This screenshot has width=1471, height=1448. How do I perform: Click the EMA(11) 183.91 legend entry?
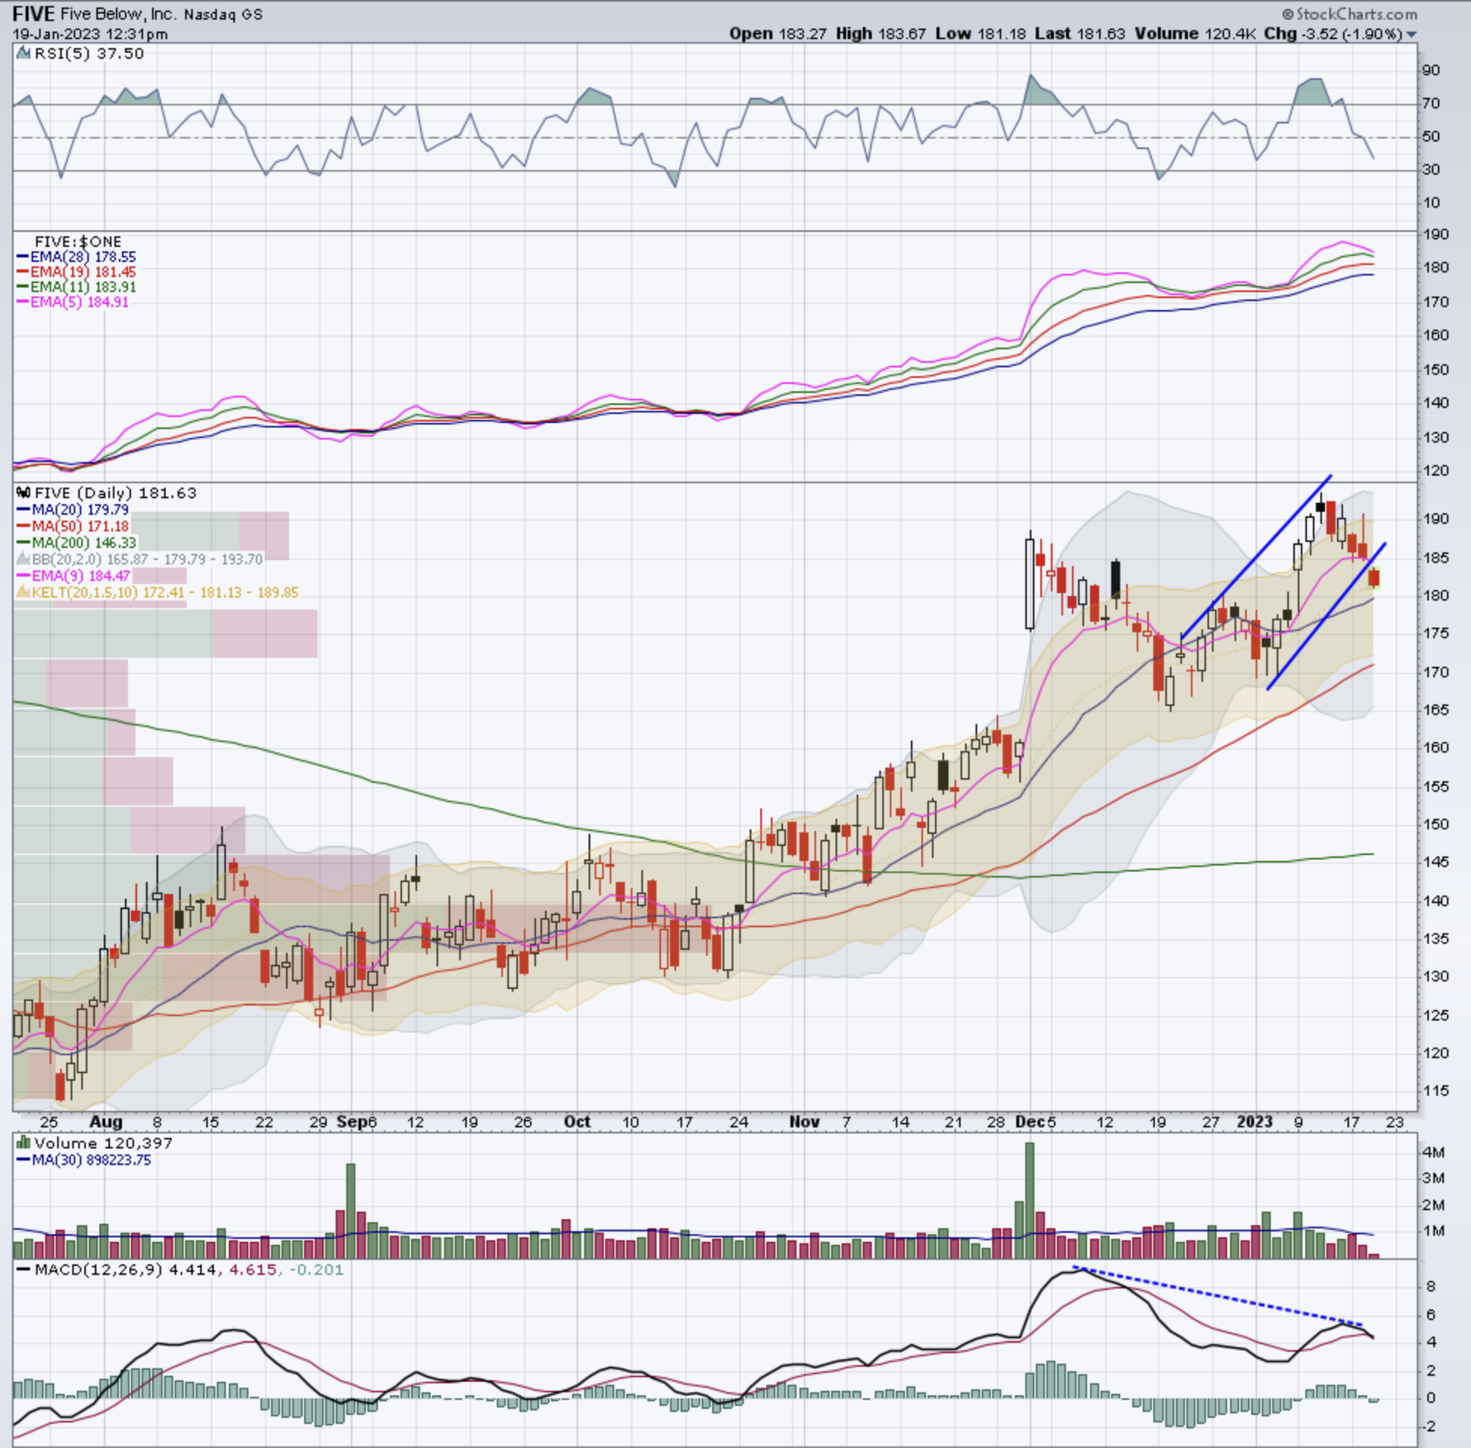(76, 287)
